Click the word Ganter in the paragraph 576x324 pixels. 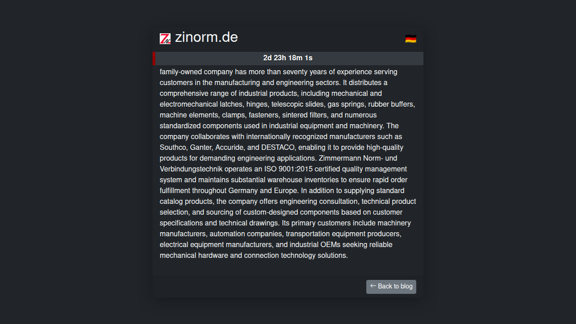201,148
